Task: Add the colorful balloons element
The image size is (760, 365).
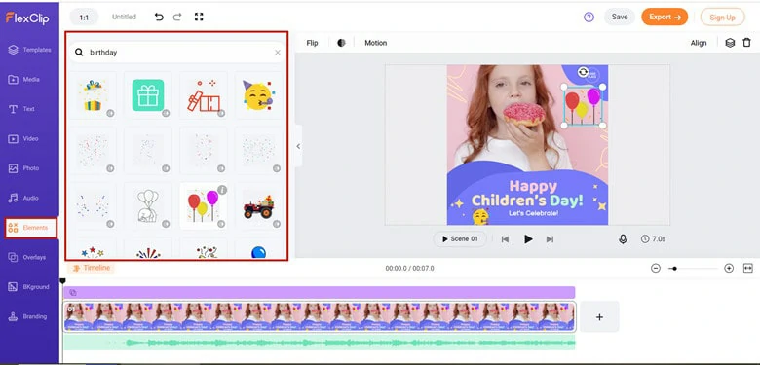Action: click(204, 206)
